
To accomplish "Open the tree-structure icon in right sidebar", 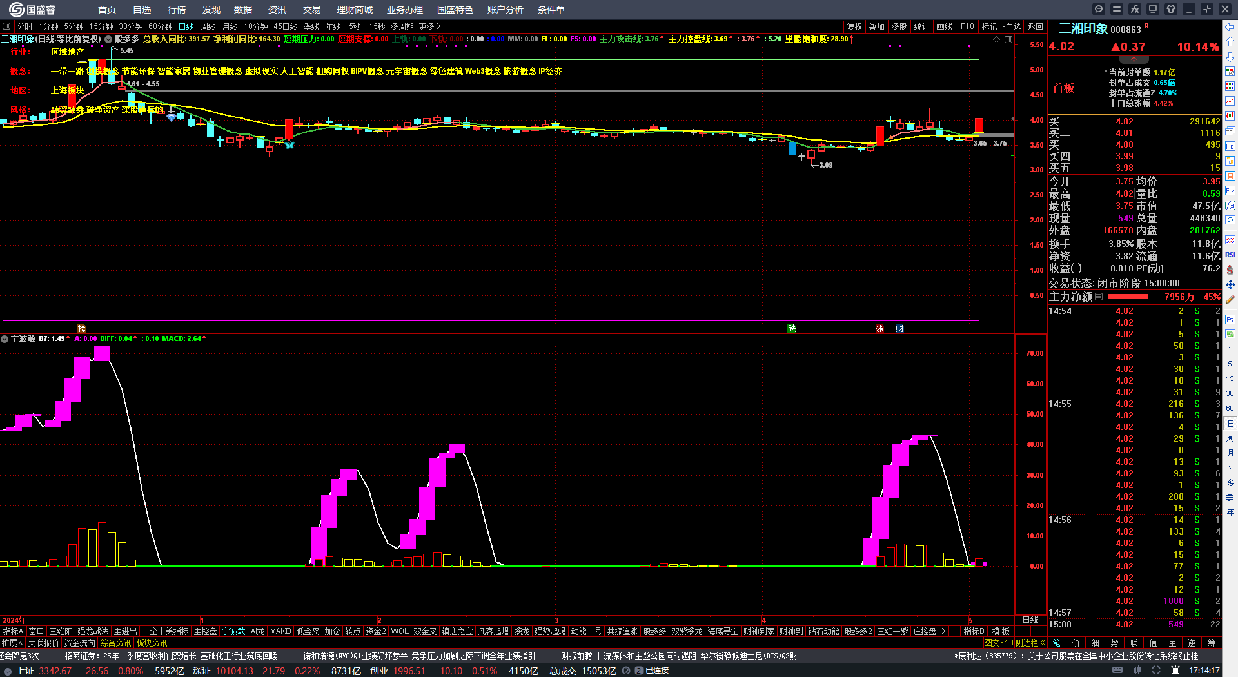I will pyautogui.click(x=1230, y=161).
